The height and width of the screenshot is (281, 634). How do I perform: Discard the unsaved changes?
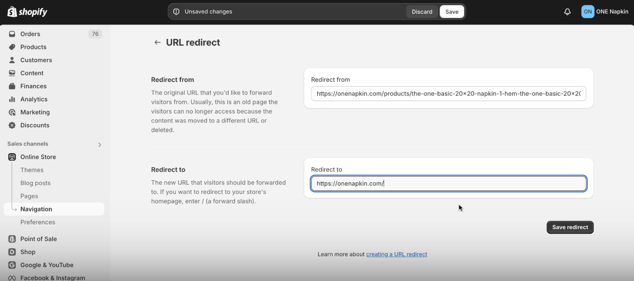point(422,12)
